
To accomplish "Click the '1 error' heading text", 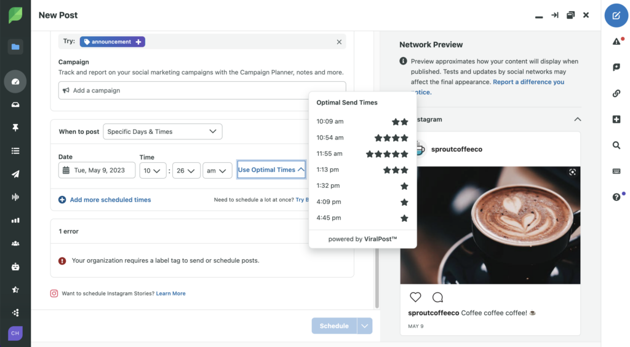I will (69, 231).
